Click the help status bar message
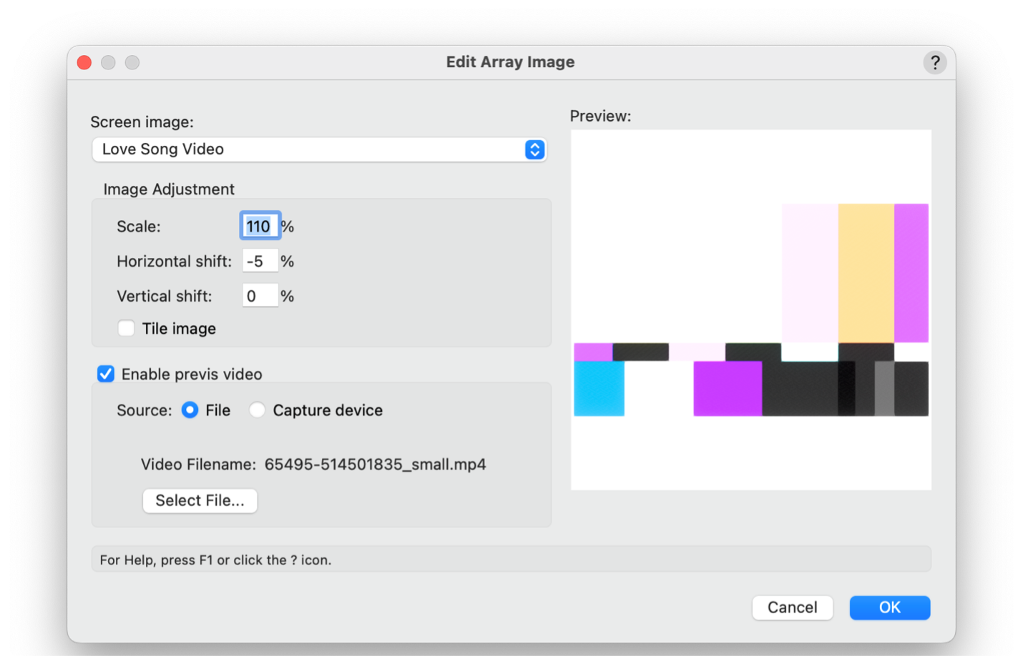The height and width of the screenshot is (659, 1023). (215, 560)
